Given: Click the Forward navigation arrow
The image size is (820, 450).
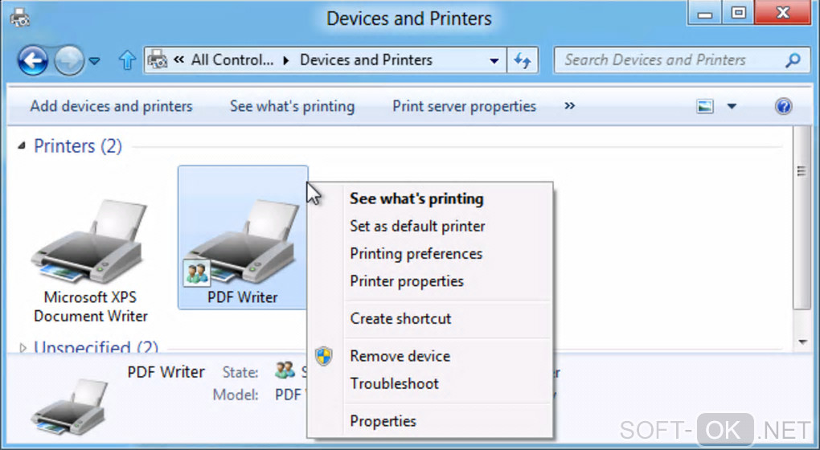Looking at the screenshot, I should coord(69,60).
